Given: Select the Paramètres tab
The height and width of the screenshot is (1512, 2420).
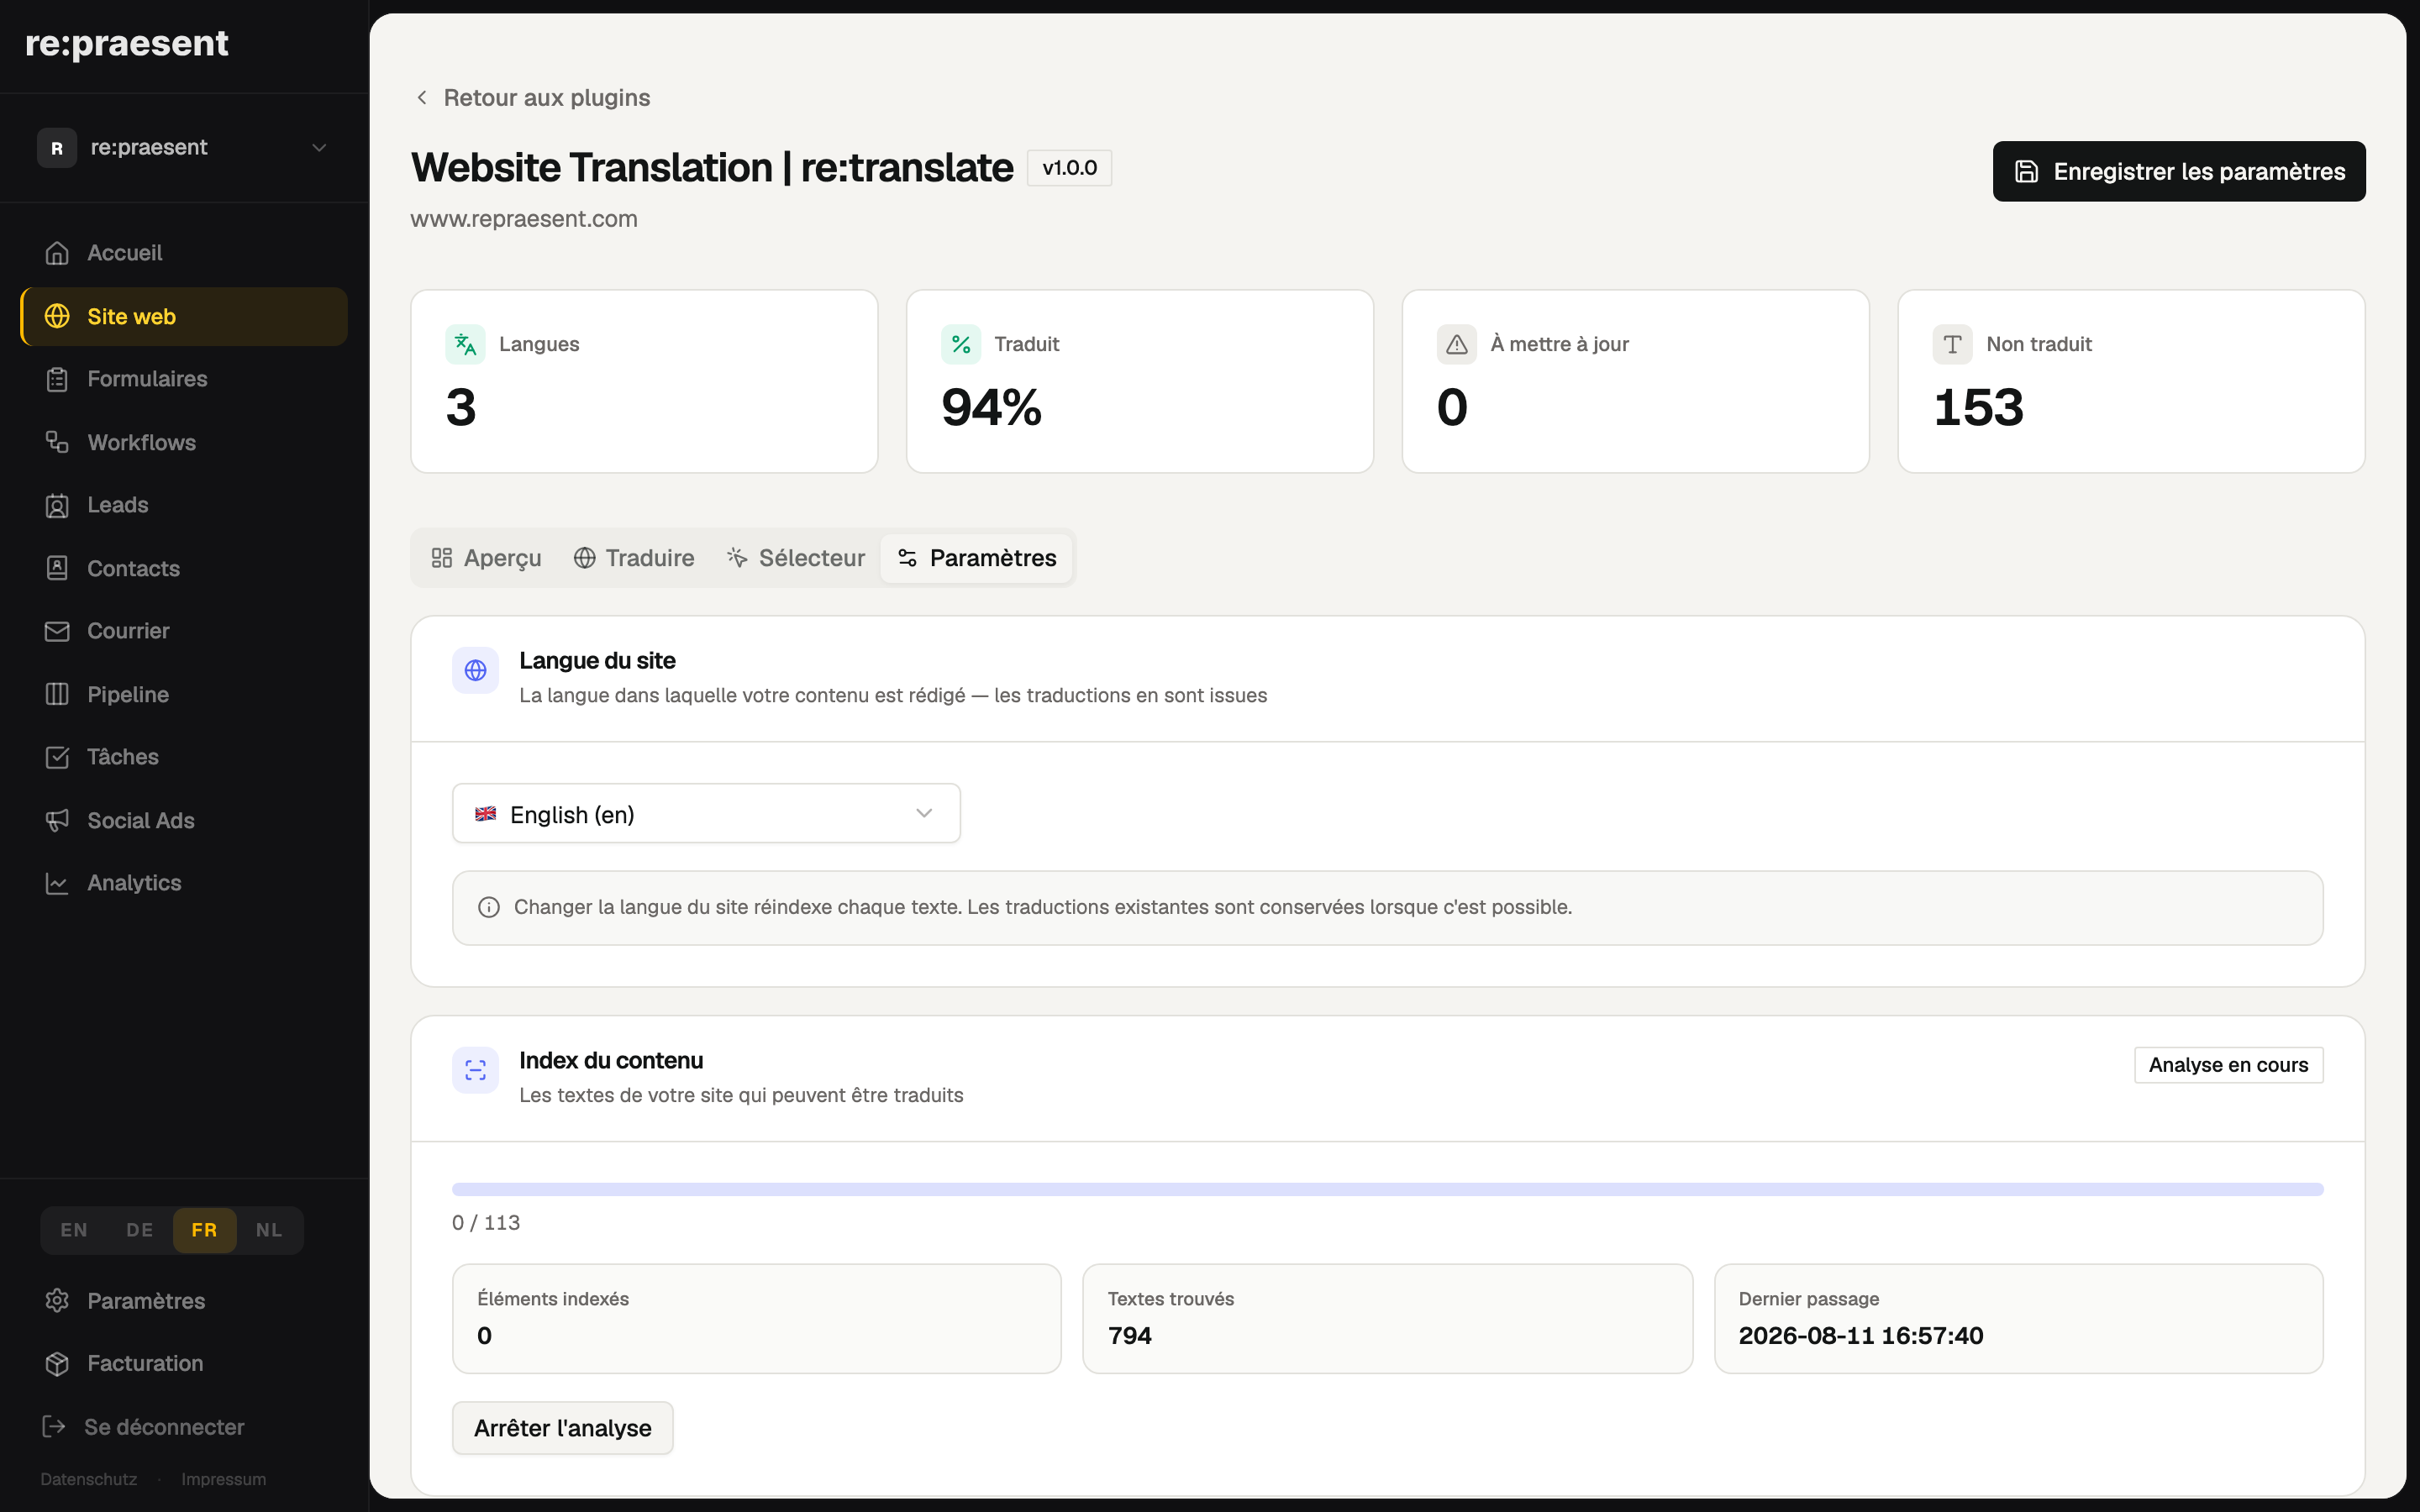Looking at the screenshot, I should point(977,558).
